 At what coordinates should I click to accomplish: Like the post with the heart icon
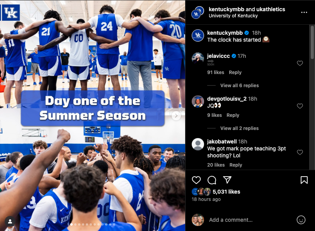pos(196,180)
